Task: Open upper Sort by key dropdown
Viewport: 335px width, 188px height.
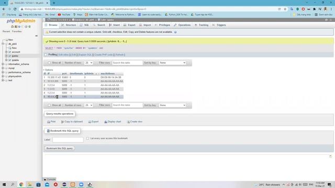Action: coord(172,63)
